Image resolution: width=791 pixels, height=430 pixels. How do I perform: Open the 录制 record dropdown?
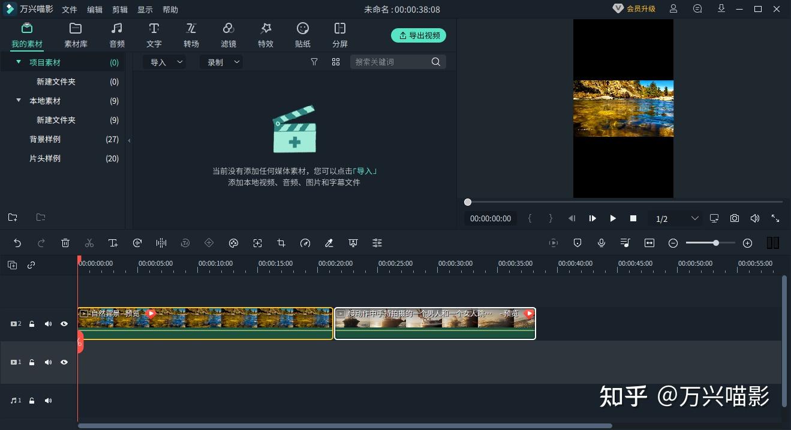pyautogui.click(x=221, y=62)
